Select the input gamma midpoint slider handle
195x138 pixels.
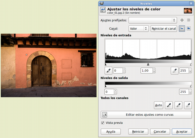(x=148, y=64)
